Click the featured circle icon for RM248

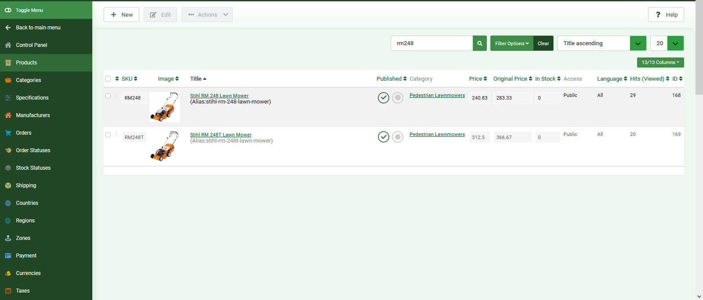coord(398,98)
